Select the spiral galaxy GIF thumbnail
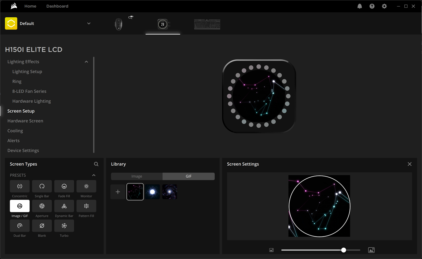The image size is (422, 259). [x=170, y=192]
